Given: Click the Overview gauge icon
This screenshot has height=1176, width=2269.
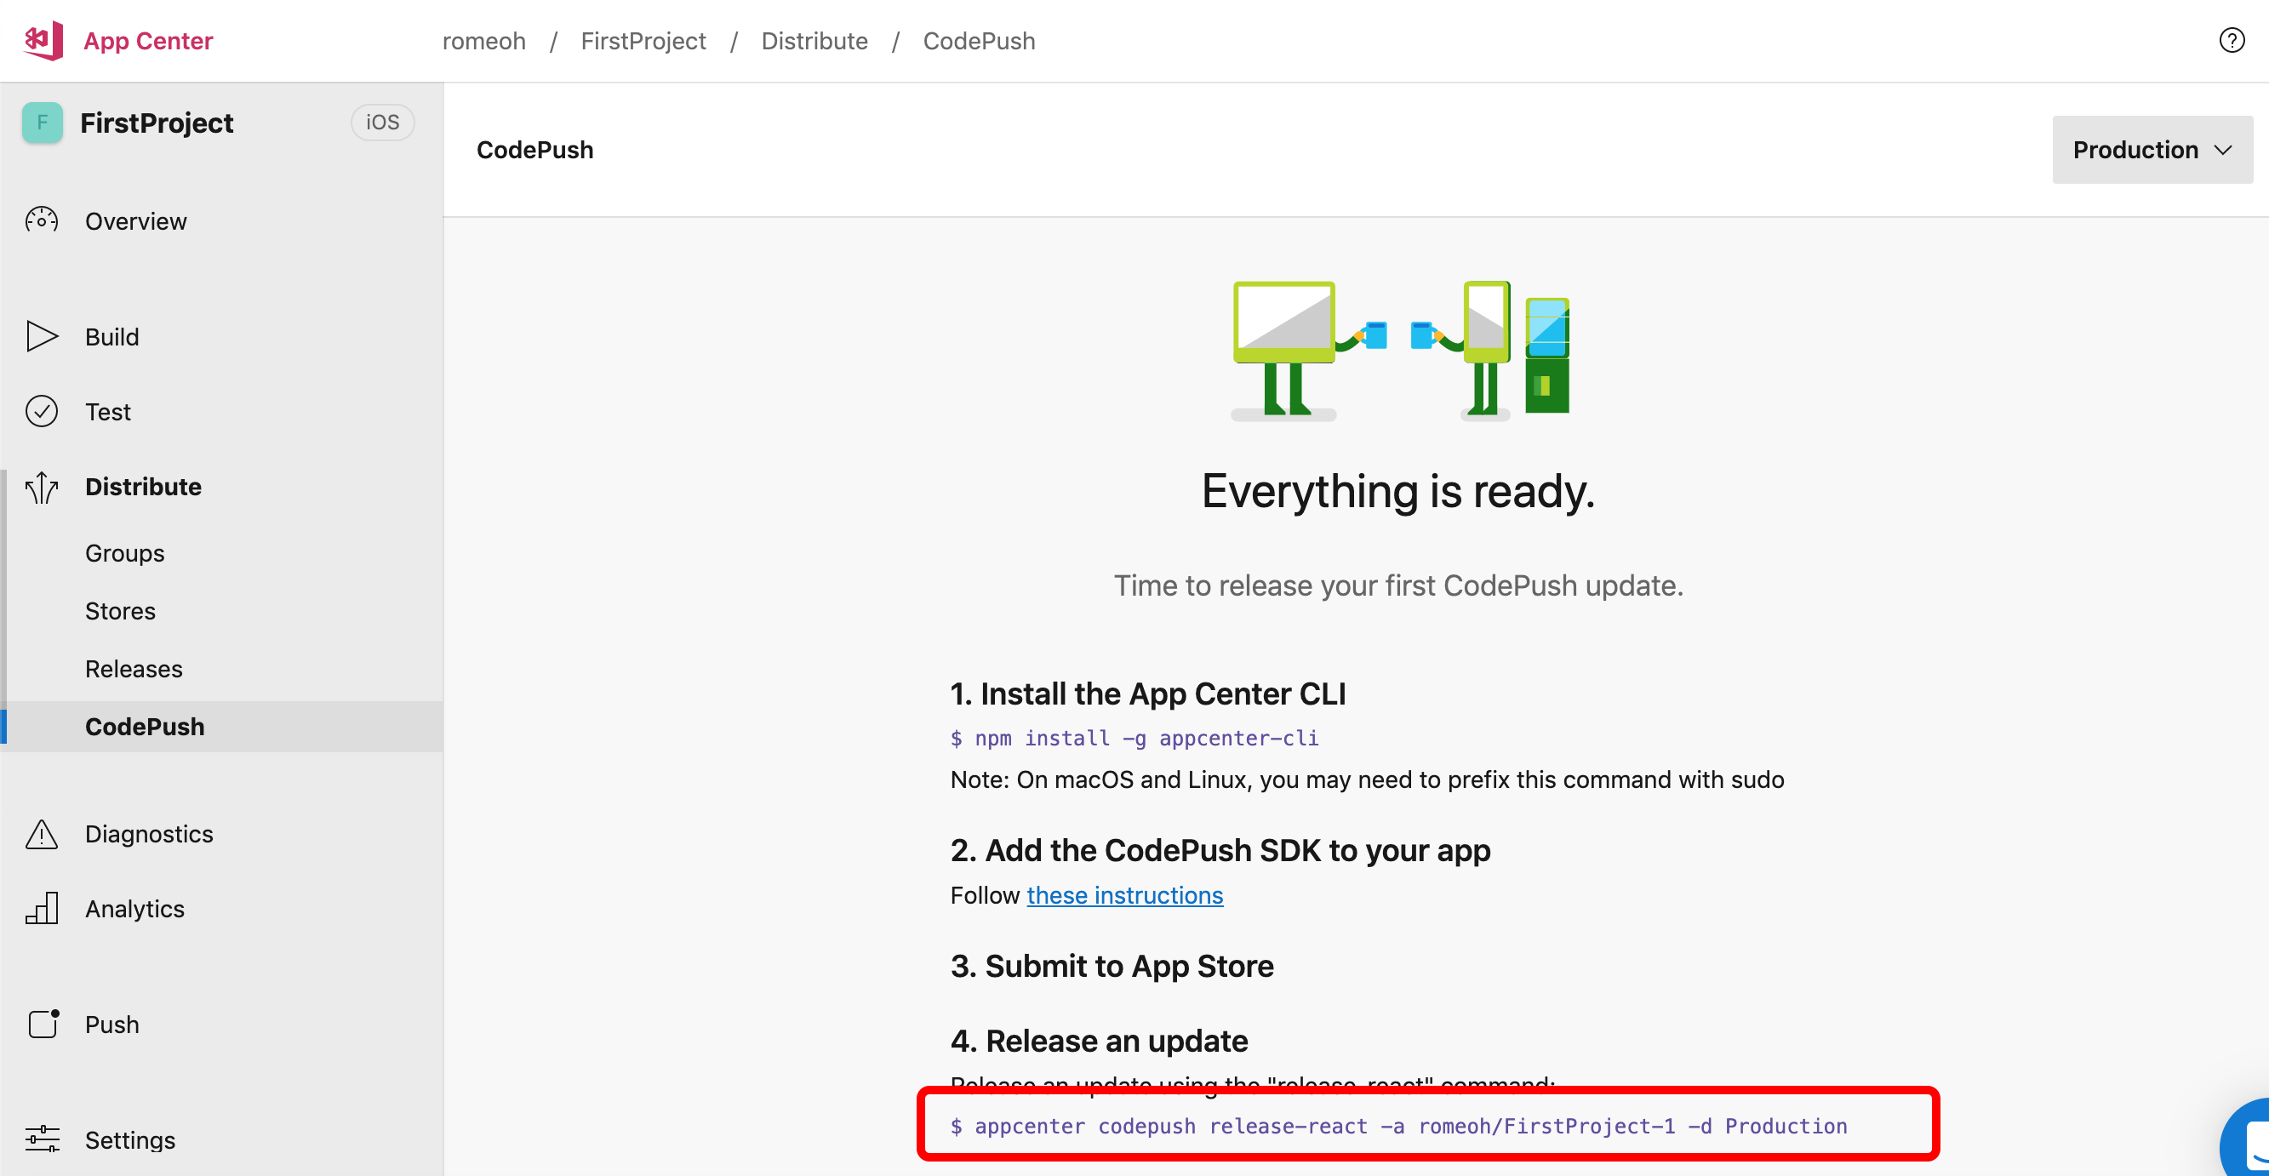Looking at the screenshot, I should [42, 220].
